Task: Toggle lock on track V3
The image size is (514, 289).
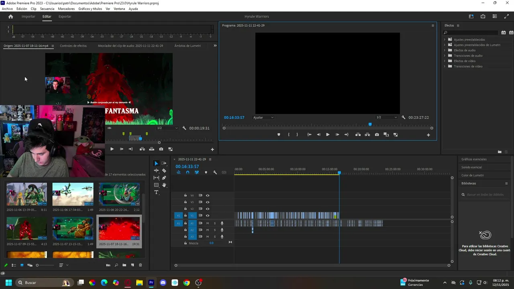Action: pos(186,202)
